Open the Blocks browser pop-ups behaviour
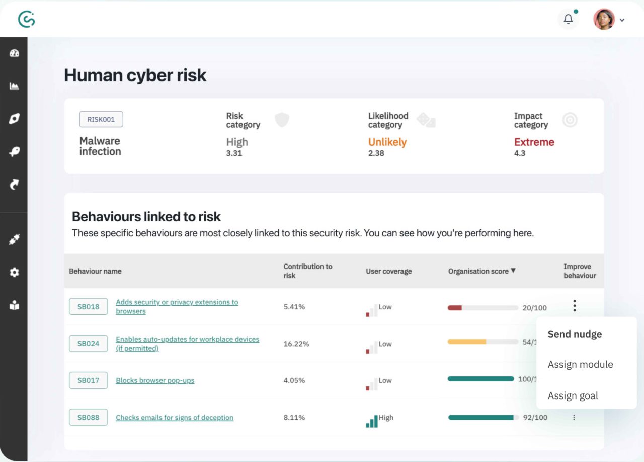Screen dimensions: 644x462 (x=155, y=380)
